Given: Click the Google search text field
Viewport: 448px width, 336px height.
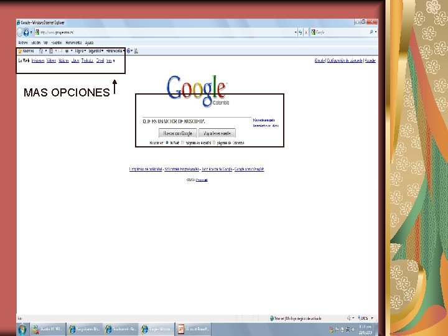Looking at the screenshot, I should click(x=197, y=121).
